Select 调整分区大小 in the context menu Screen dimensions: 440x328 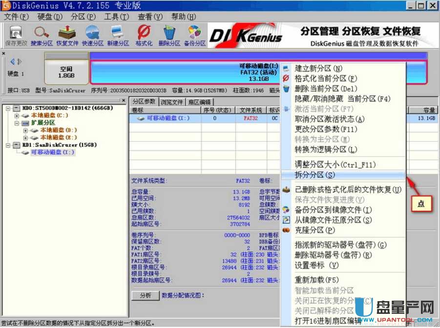[335, 164]
